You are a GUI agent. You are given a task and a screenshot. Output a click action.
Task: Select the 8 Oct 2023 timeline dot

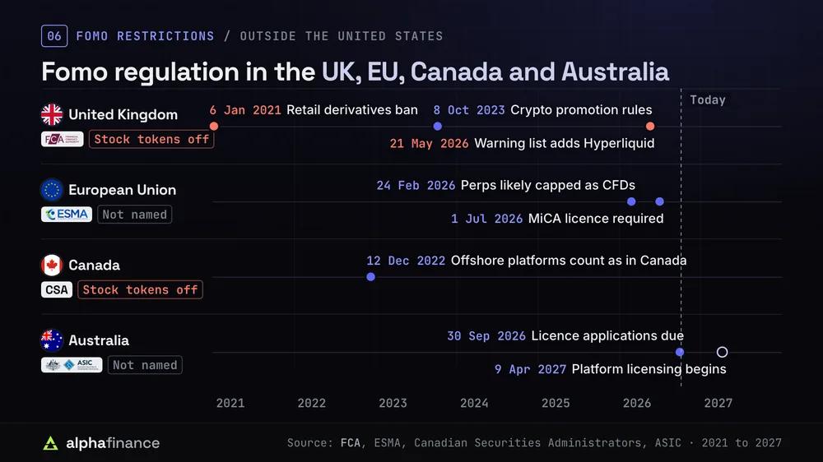pos(437,127)
